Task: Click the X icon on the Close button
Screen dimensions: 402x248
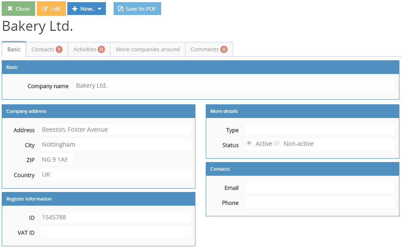Action: 10,9
